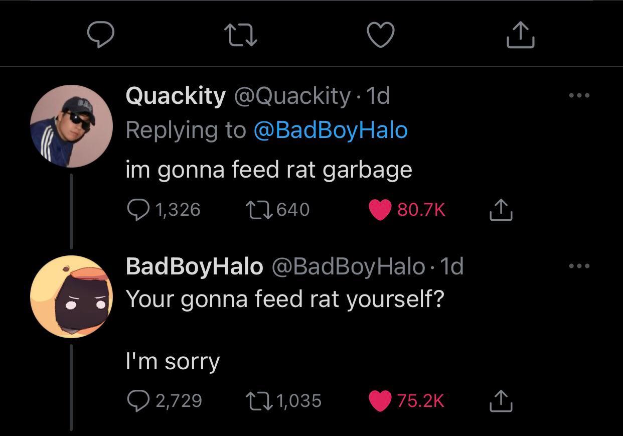The image size is (623, 436).
Task: Reply to BadBoyHalo's tweet with 2,729 replies
Action: (x=138, y=400)
